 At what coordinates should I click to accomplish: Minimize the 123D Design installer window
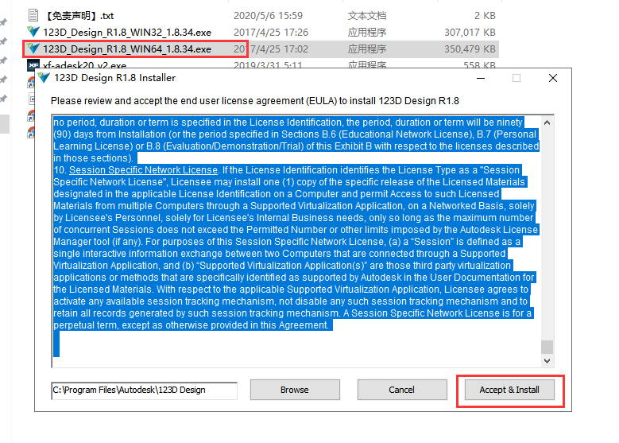479,78
